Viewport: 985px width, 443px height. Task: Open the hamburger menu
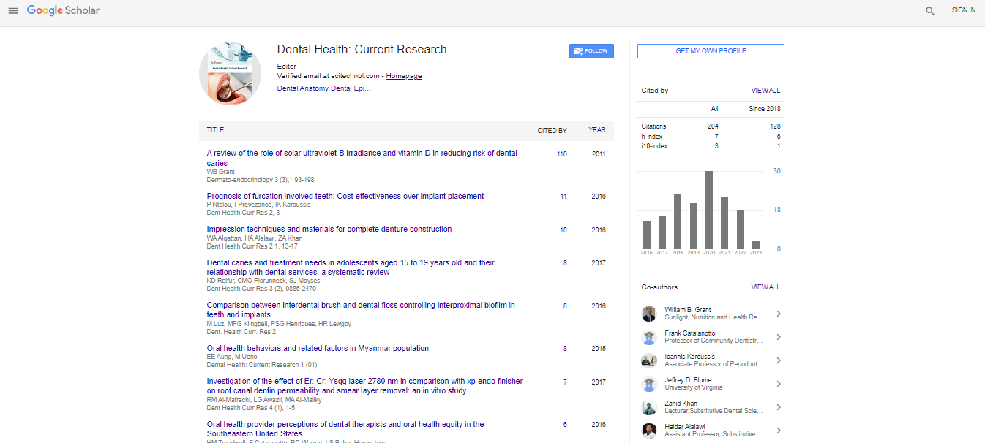pos(13,11)
